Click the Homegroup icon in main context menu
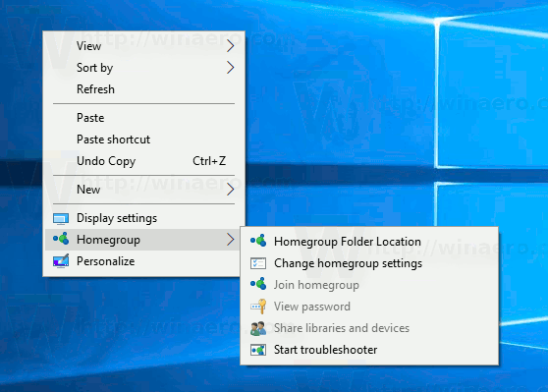 click(61, 239)
